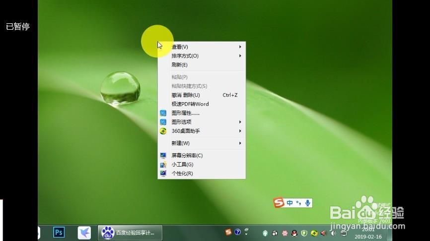Open the green shield security tray icon

click(304, 234)
